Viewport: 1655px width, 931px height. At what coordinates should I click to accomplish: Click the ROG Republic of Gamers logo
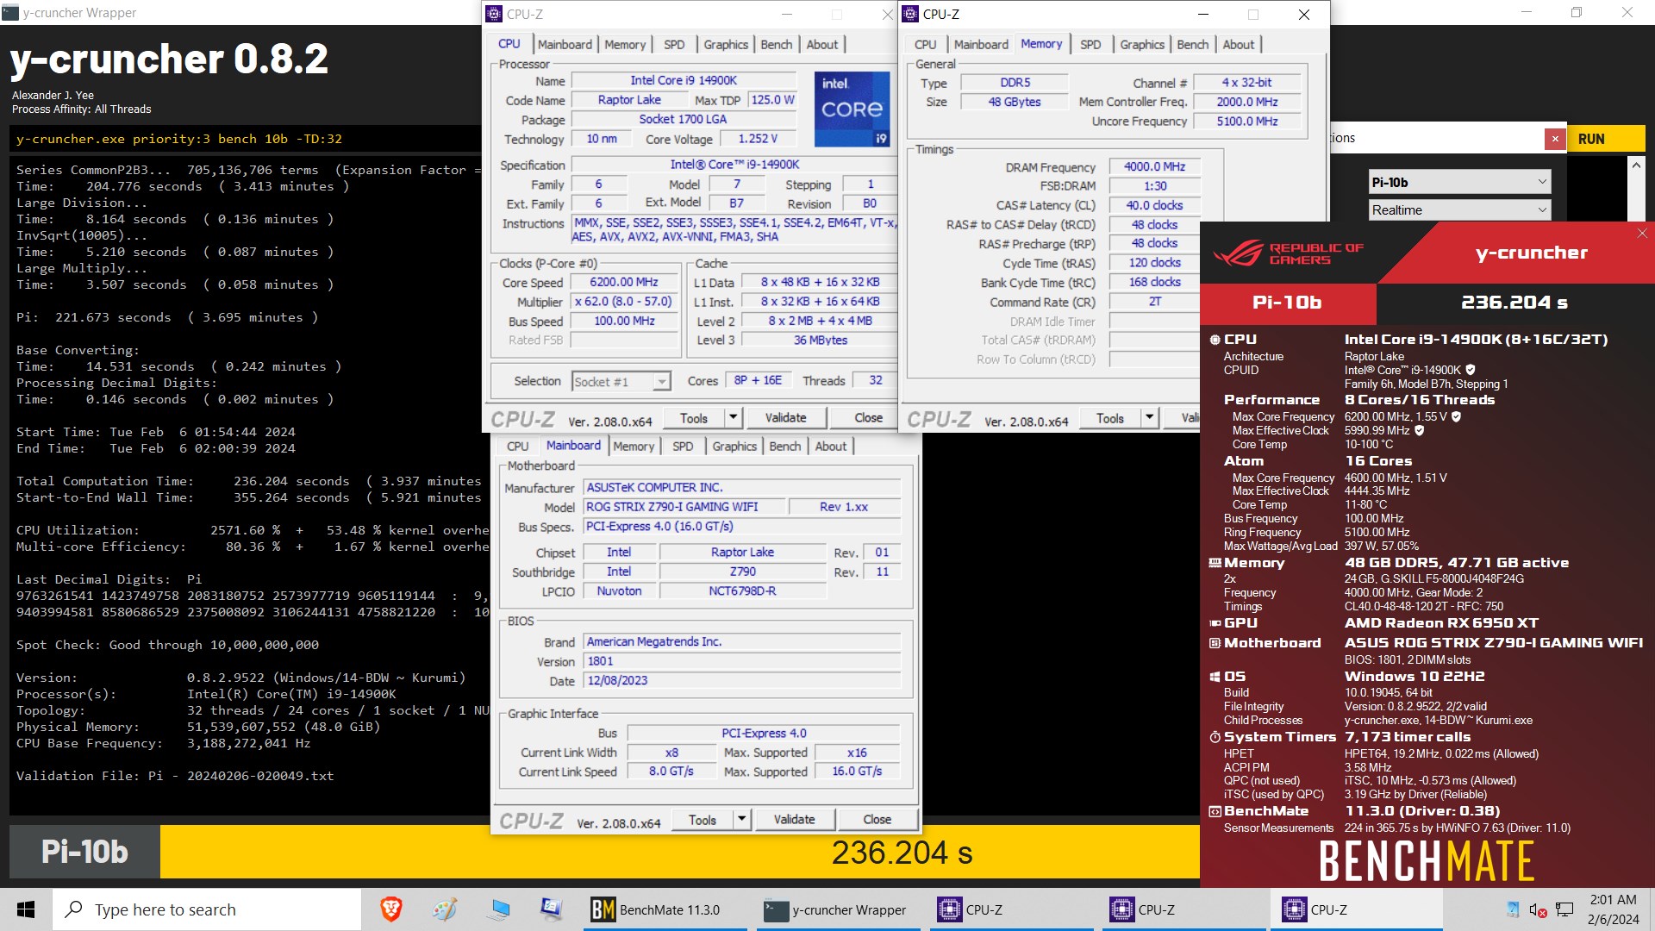point(1289,253)
